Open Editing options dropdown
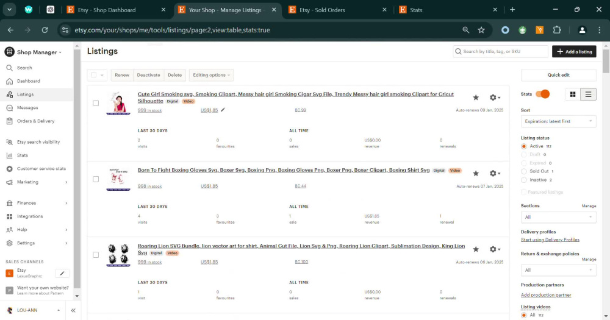Viewport: 610px width, 320px height. (211, 75)
